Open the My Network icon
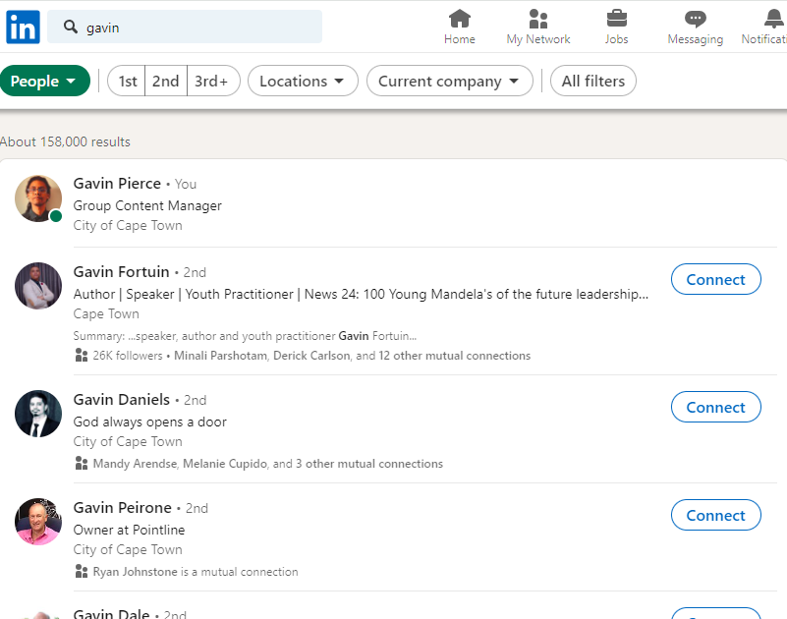Image resolution: width=787 pixels, height=619 pixels. tap(538, 19)
